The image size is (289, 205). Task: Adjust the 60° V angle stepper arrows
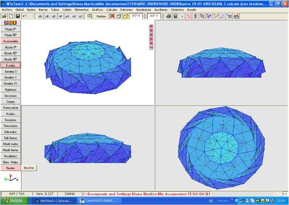point(162,16)
